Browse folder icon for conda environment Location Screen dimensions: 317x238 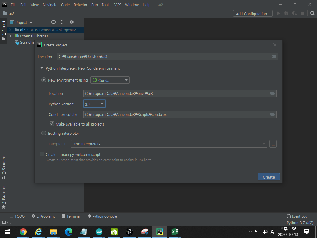coord(272,93)
